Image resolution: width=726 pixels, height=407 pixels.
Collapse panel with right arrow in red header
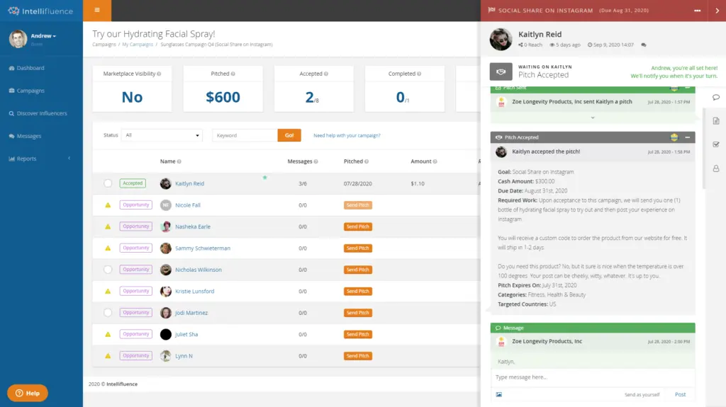pos(717,11)
